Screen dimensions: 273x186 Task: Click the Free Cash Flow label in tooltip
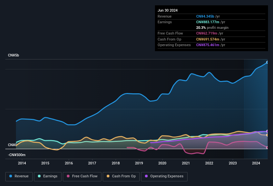(170, 33)
